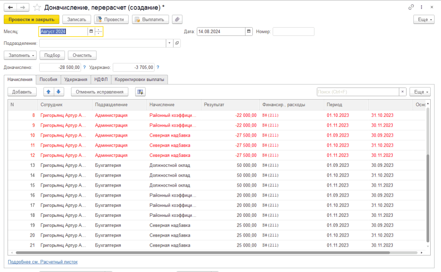Open calendar picker for Месяц field

click(91, 31)
